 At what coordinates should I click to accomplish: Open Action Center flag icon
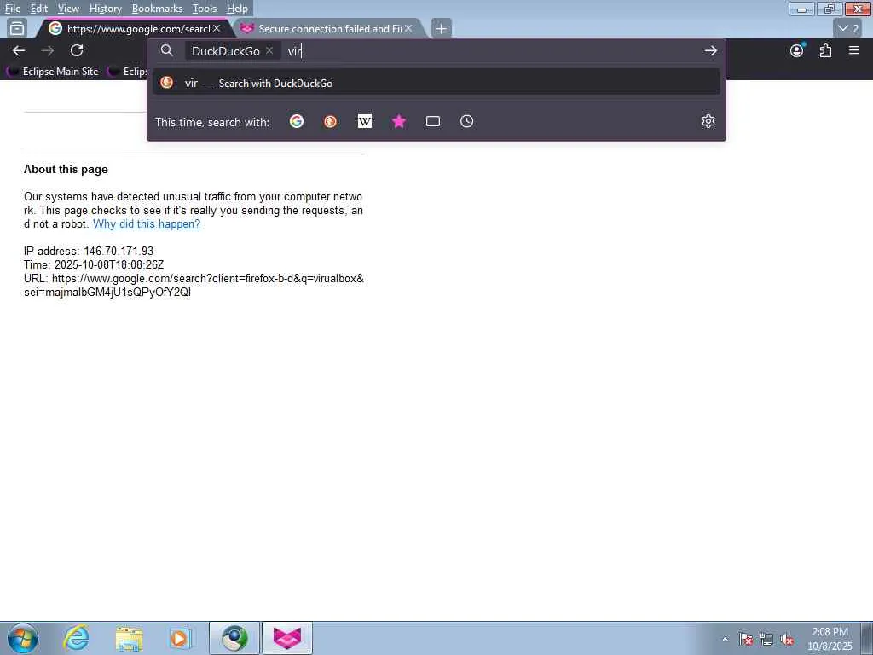point(746,639)
